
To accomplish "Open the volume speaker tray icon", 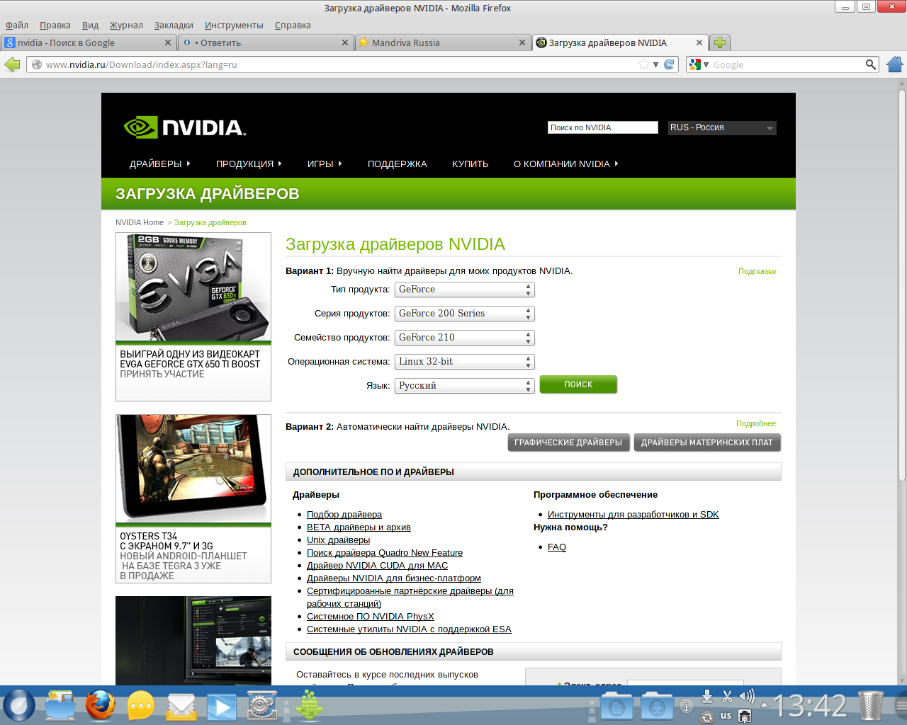I will [x=747, y=697].
